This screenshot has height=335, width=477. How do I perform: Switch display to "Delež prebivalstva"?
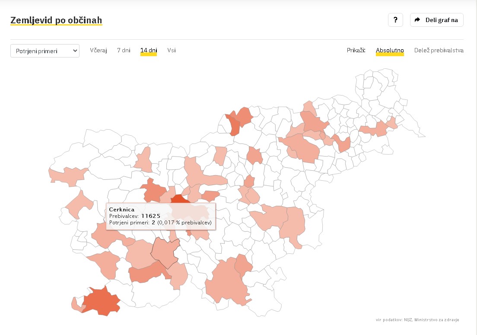(x=439, y=50)
